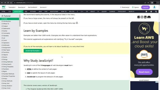Open JS String Methods in sidebar
The width and height of the screenshot is (160, 90).
coord(7,62)
